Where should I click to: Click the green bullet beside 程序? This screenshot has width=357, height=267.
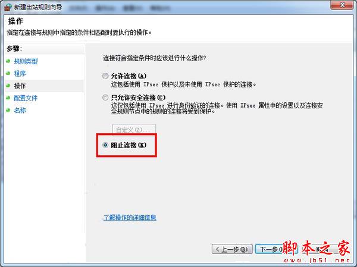point(8,73)
